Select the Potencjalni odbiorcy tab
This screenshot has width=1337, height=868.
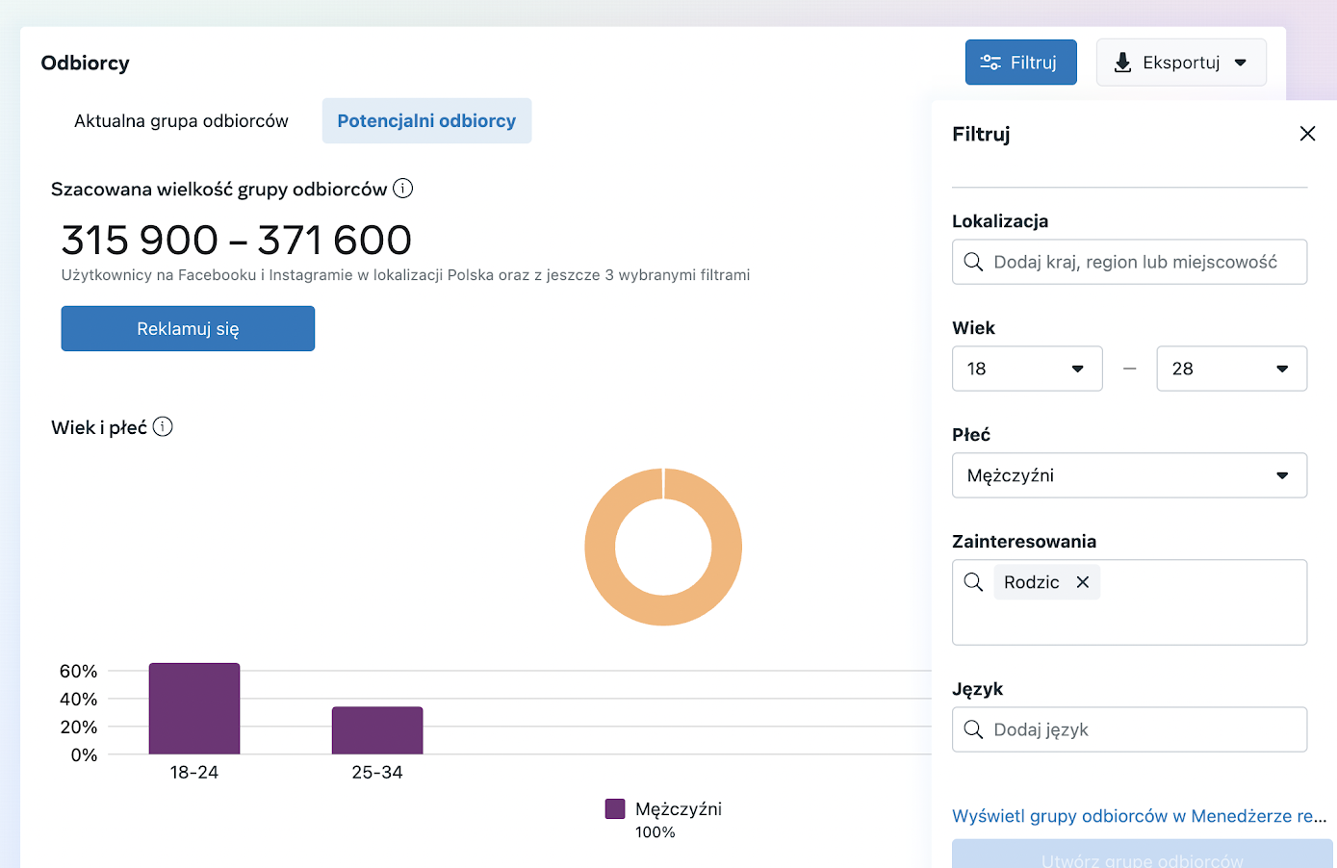coord(426,121)
